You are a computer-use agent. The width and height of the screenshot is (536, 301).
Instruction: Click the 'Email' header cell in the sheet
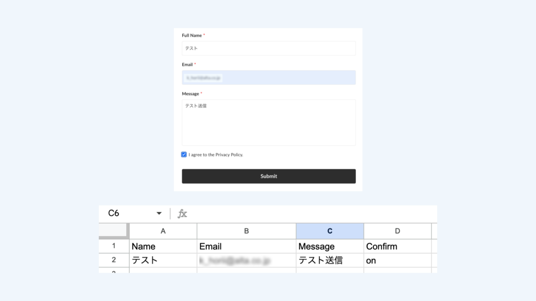coord(247,246)
